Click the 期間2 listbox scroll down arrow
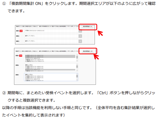 (77, 70)
